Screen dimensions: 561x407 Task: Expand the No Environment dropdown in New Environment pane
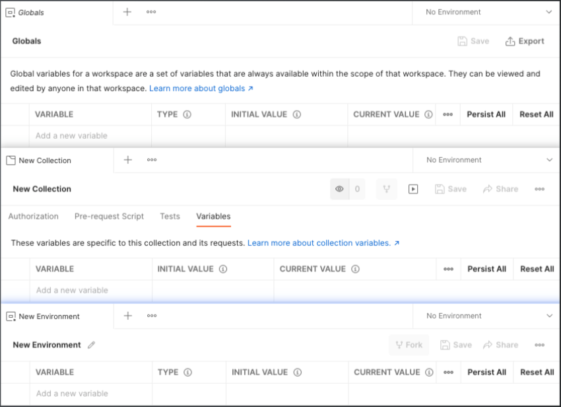point(549,316)
